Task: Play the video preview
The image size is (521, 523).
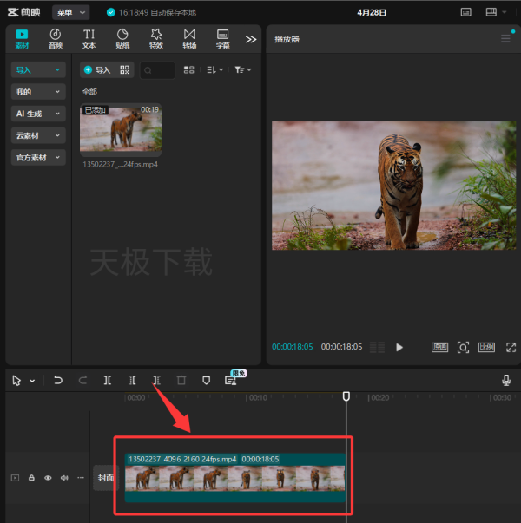Action: click(x=399, y=347)
